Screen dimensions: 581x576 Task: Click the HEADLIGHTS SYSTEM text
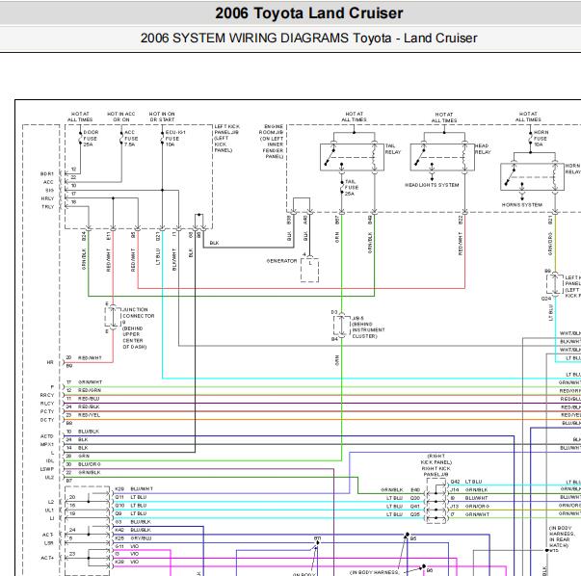tap(432, 185)
